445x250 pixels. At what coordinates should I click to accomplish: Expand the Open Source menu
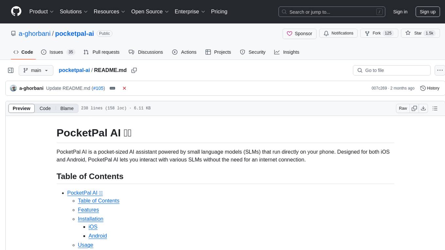[150, 11]
